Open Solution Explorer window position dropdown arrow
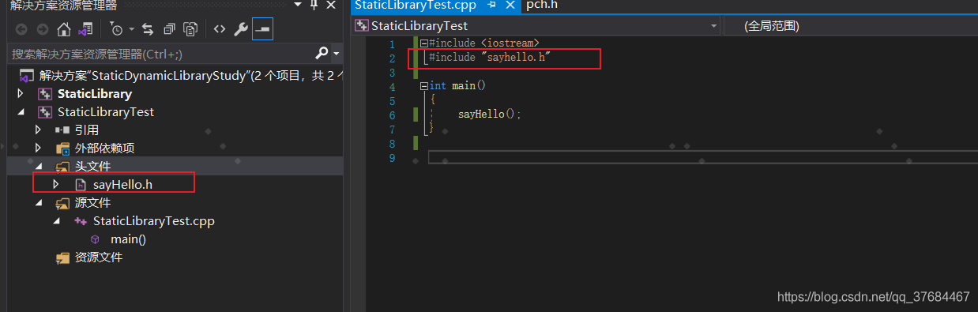Image resolution: width=978 pixels, height=312 pixels. coord(297,5)
